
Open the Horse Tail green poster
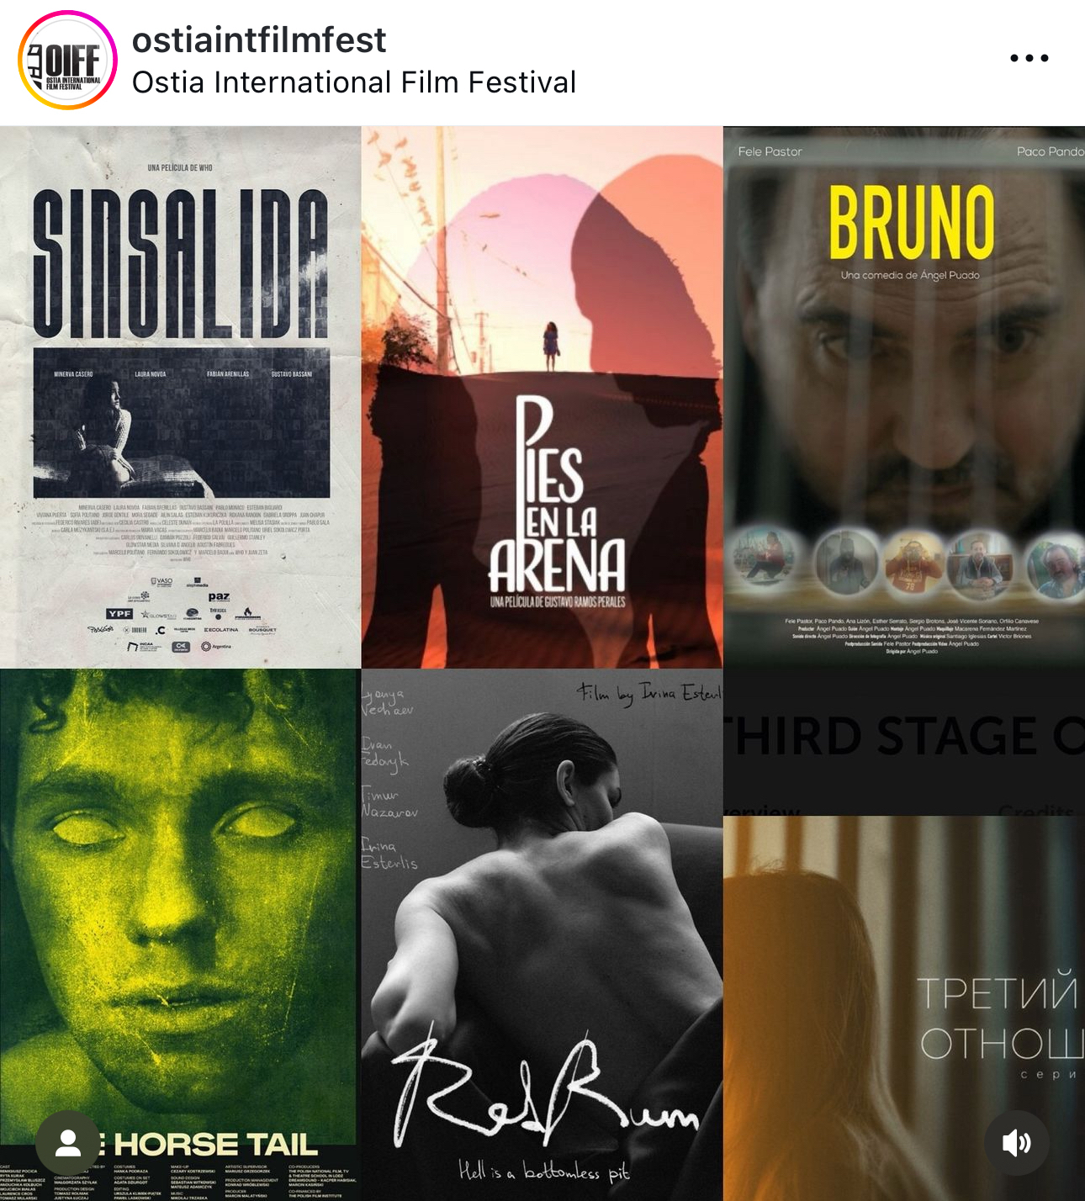tap(180, 935)
